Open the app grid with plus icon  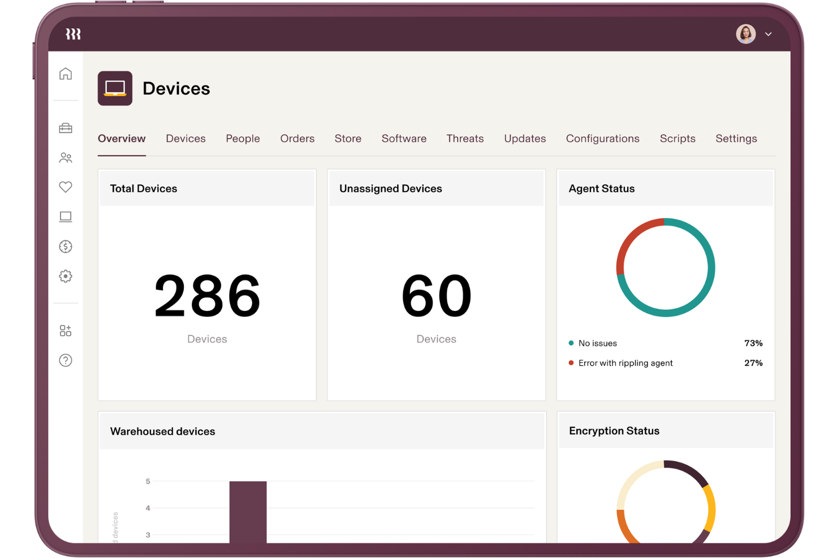pyautogui.click(x=66, y=330)
